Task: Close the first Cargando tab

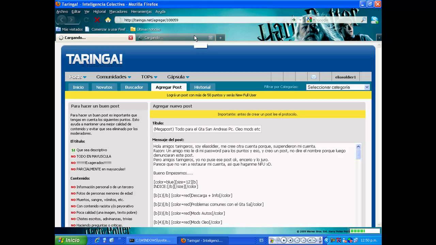Action: click(x=130, y=38)
